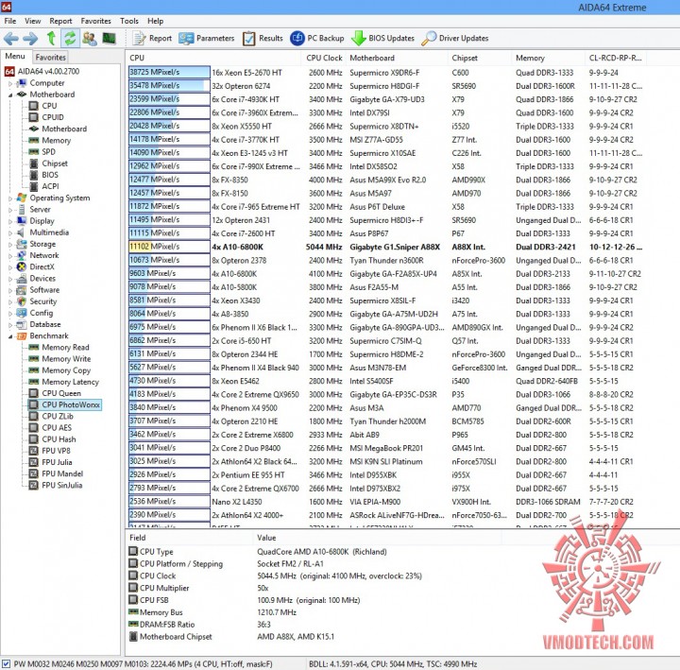
Task: Open the File menu
Action: [x=10, y=21]
